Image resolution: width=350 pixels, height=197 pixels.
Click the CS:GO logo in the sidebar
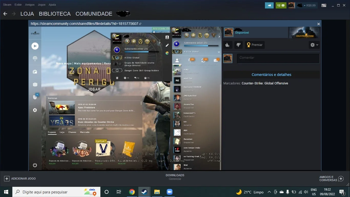(x=35, y=34)
